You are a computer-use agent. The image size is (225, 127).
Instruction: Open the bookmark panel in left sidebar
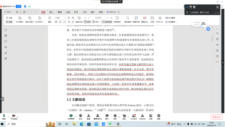pyautogui.click(x=6, y=30)
